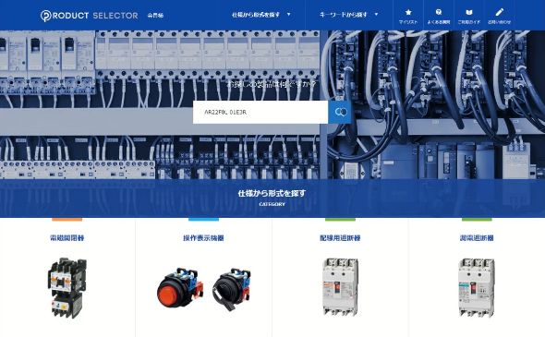Open the user guide book icon

click(x=469, y=13)
